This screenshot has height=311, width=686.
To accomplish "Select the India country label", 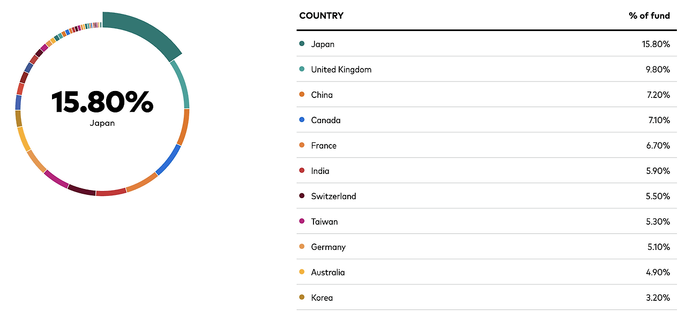I will pos(320,171).
